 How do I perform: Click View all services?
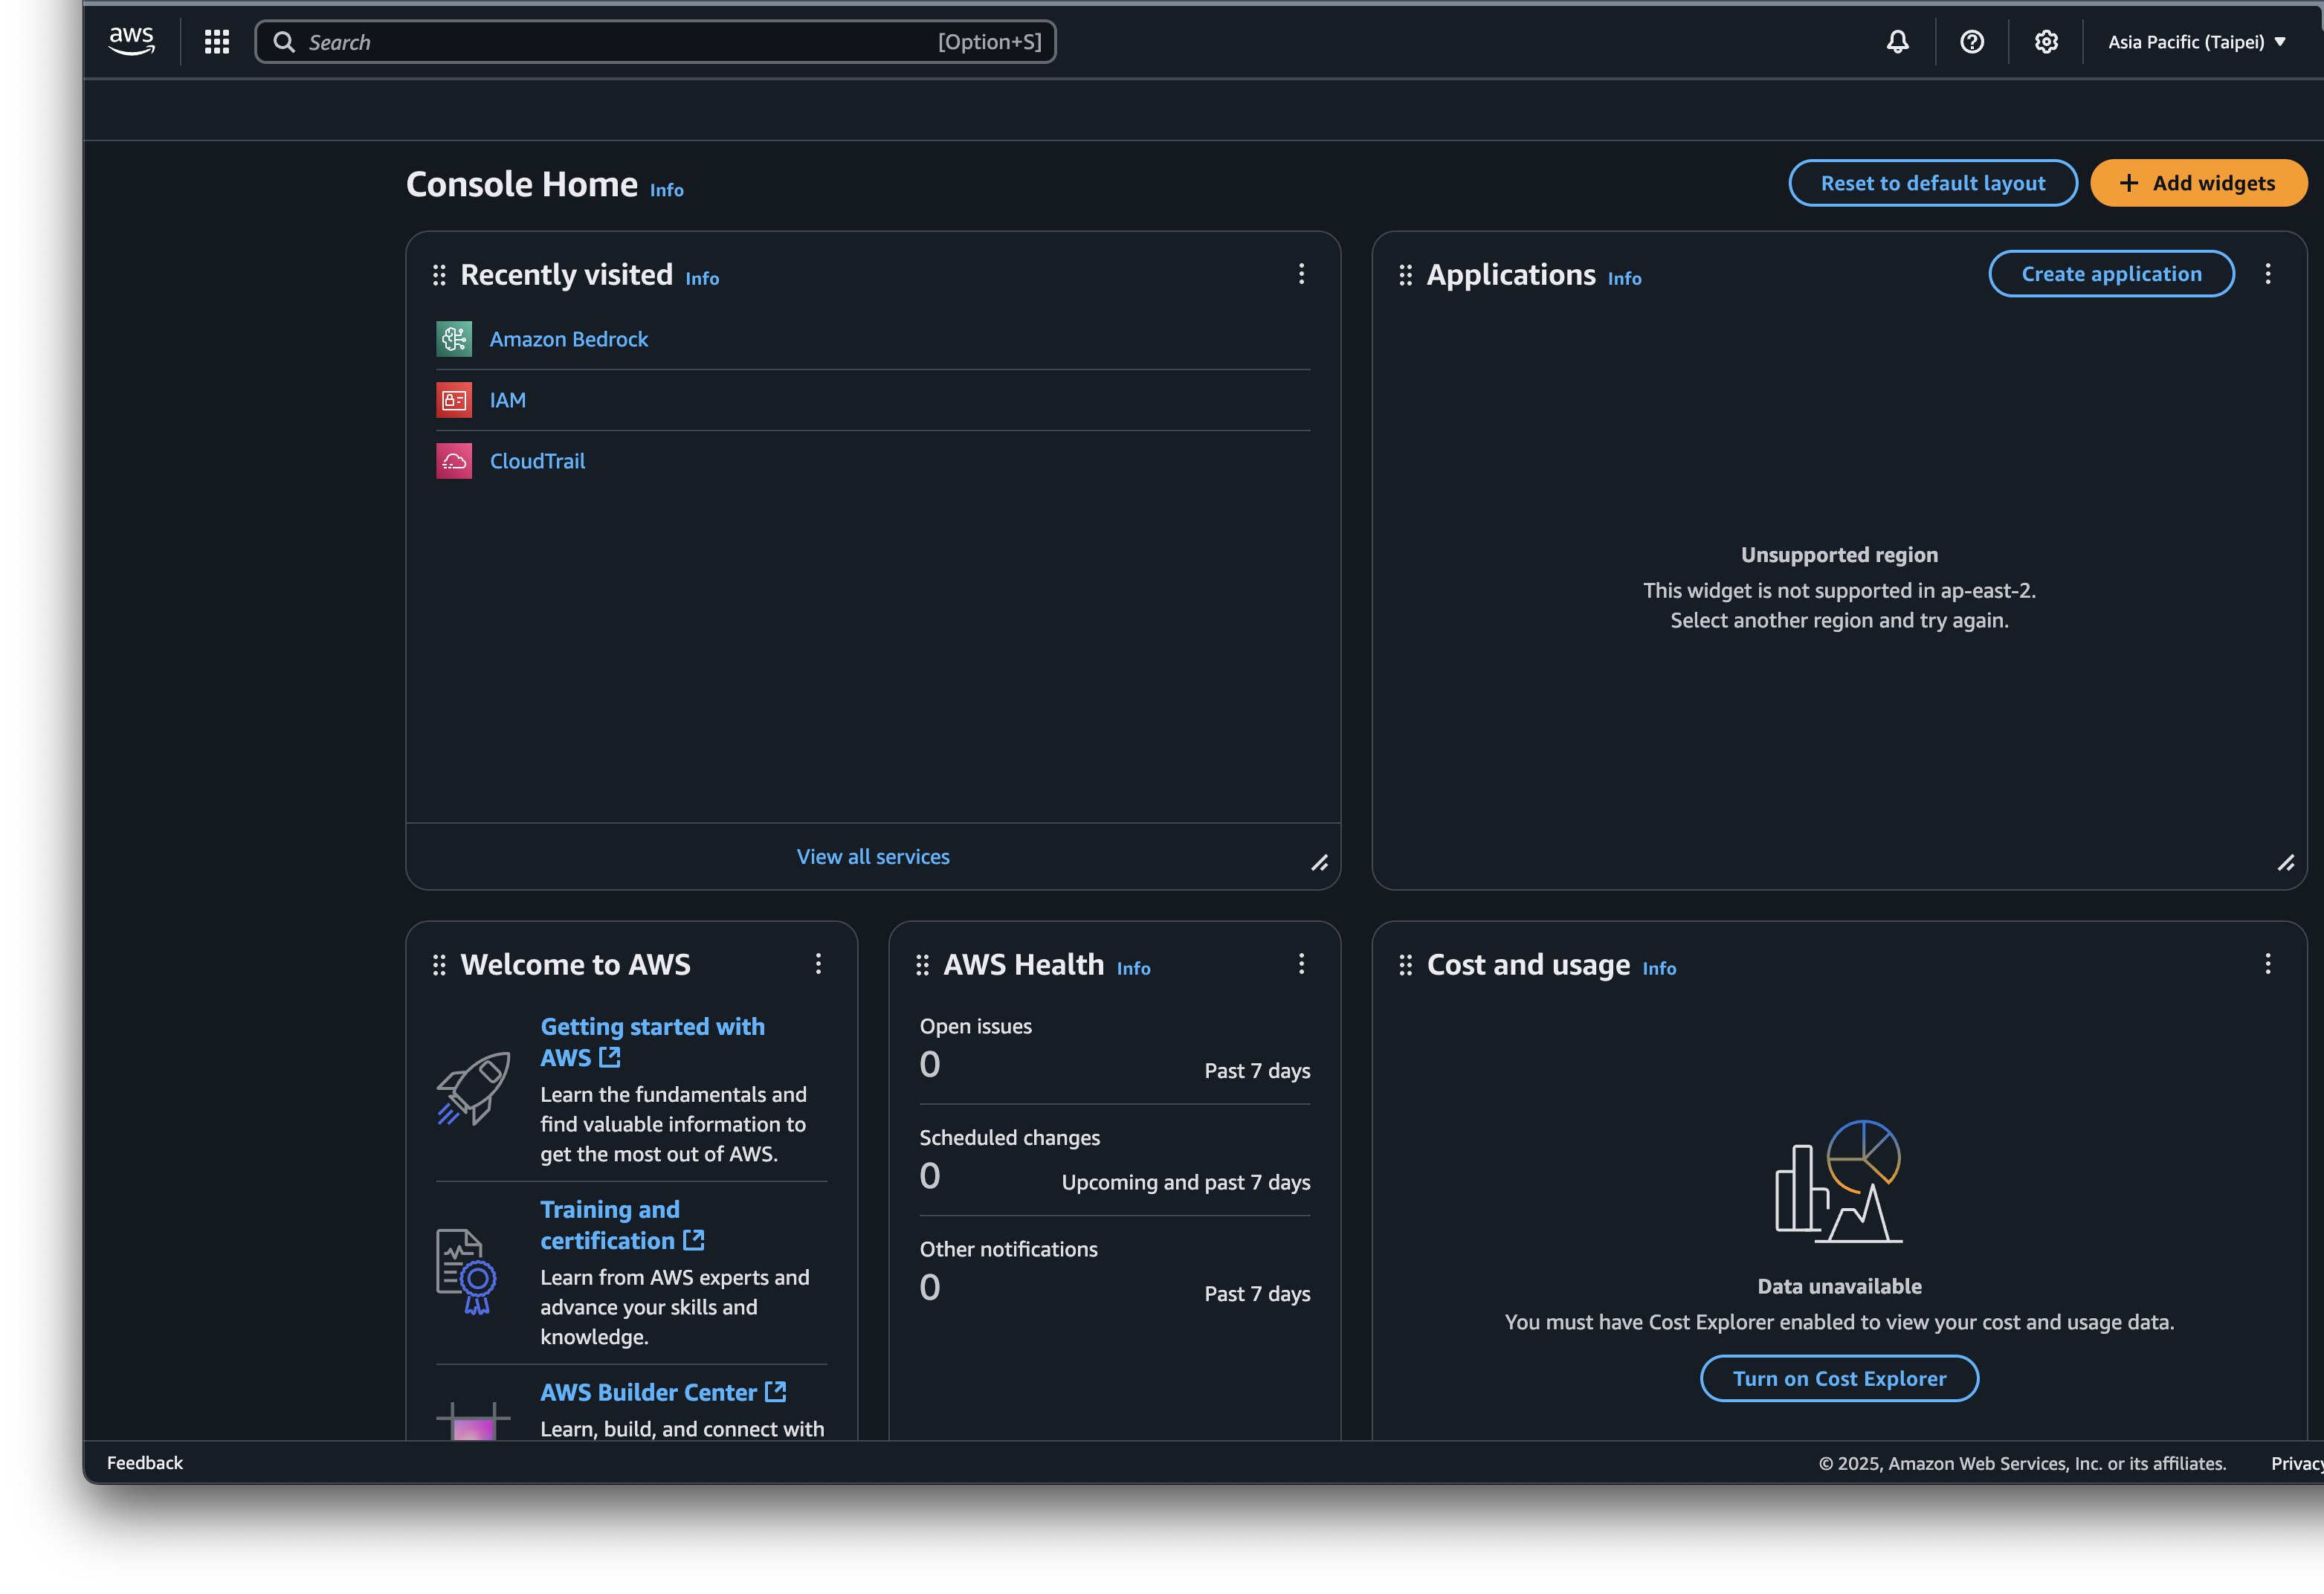873,857
